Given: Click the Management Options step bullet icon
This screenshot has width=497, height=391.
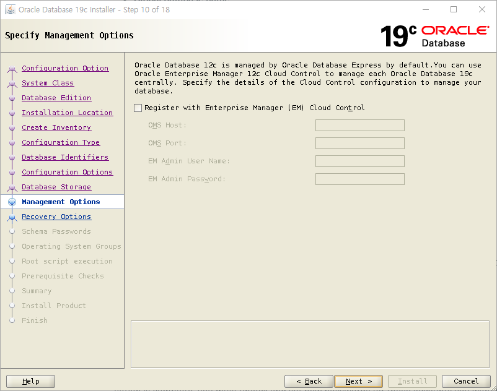Looking at the screenshot, I should [x=12, y=202].
